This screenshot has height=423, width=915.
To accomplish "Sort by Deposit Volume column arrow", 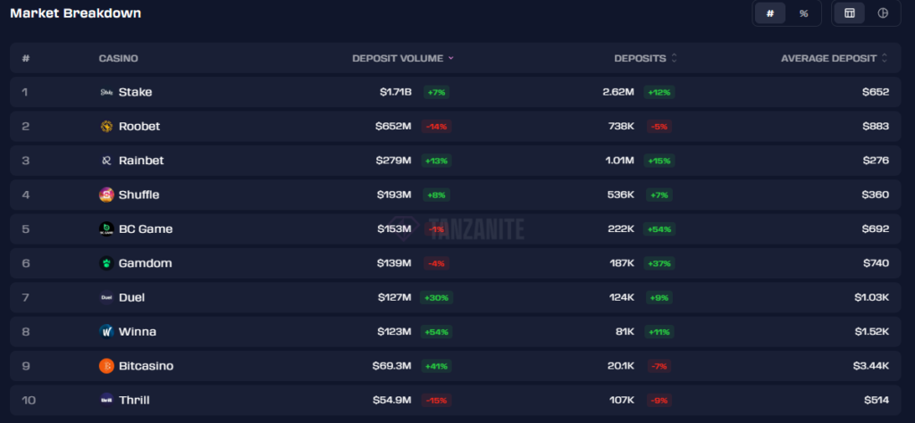I will click(x=451, y=59).
